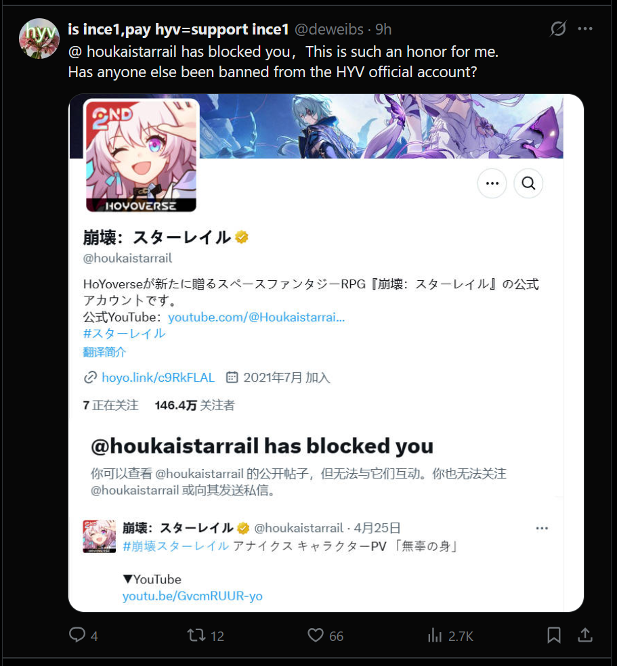
Task: Open the youtu.be/GvcmRUUR-yo link
Action: (192, 596)
